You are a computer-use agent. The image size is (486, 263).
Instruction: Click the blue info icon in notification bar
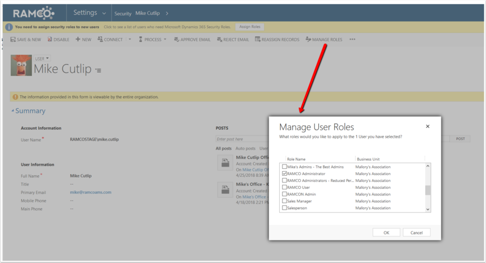pos(9,27)
